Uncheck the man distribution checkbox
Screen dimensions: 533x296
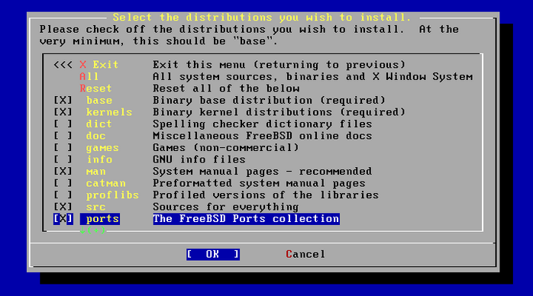(x=63, y=172)
